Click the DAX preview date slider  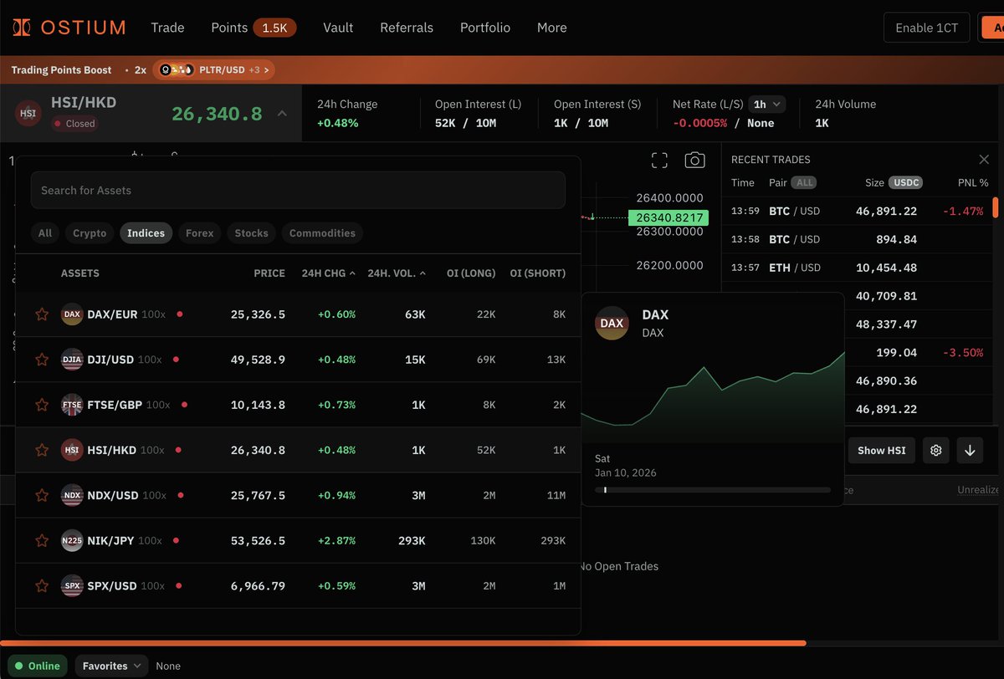[713, 490]
